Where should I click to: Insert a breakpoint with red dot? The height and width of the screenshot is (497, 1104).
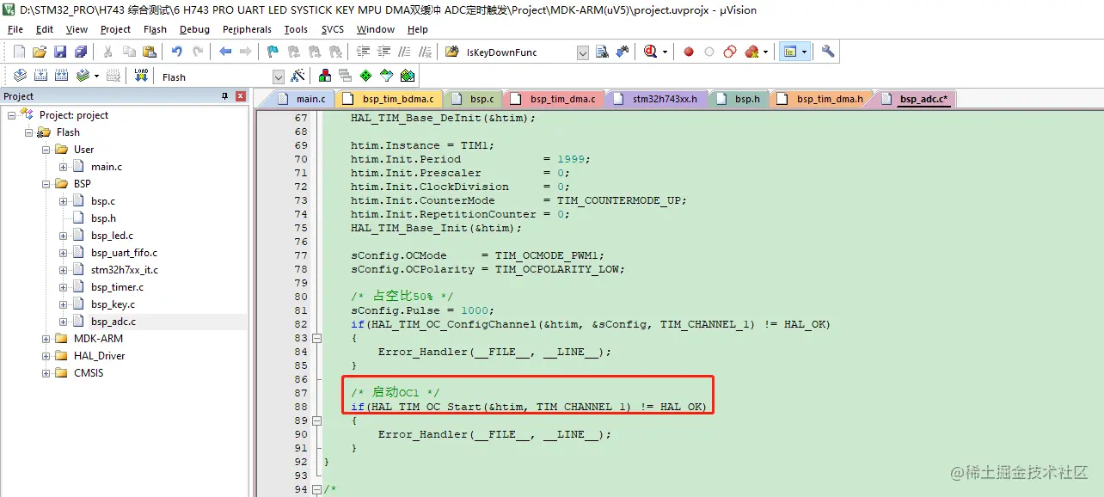tap(689, 52)
